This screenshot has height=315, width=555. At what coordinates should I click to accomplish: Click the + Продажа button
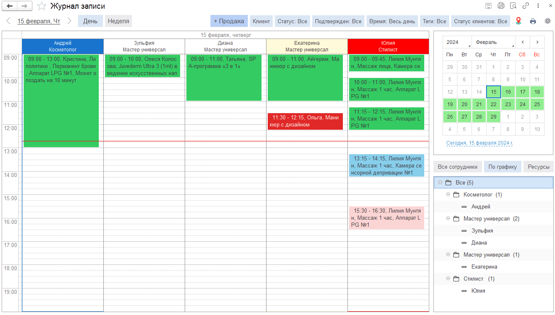pyautogui.click(x=229, y=21)
